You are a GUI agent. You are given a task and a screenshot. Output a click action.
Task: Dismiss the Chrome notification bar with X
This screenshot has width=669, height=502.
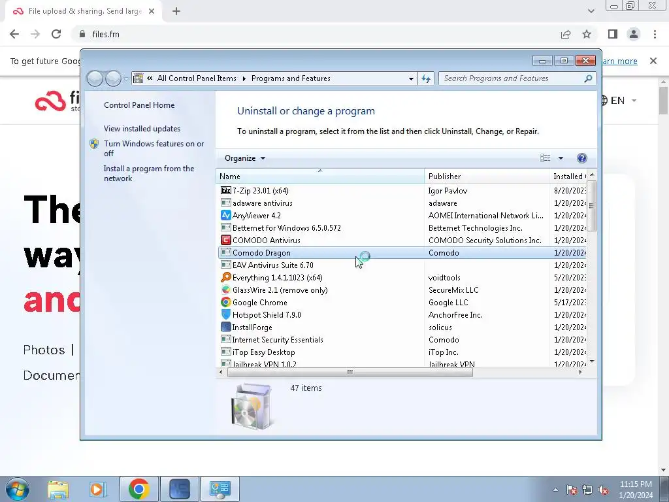653,61
